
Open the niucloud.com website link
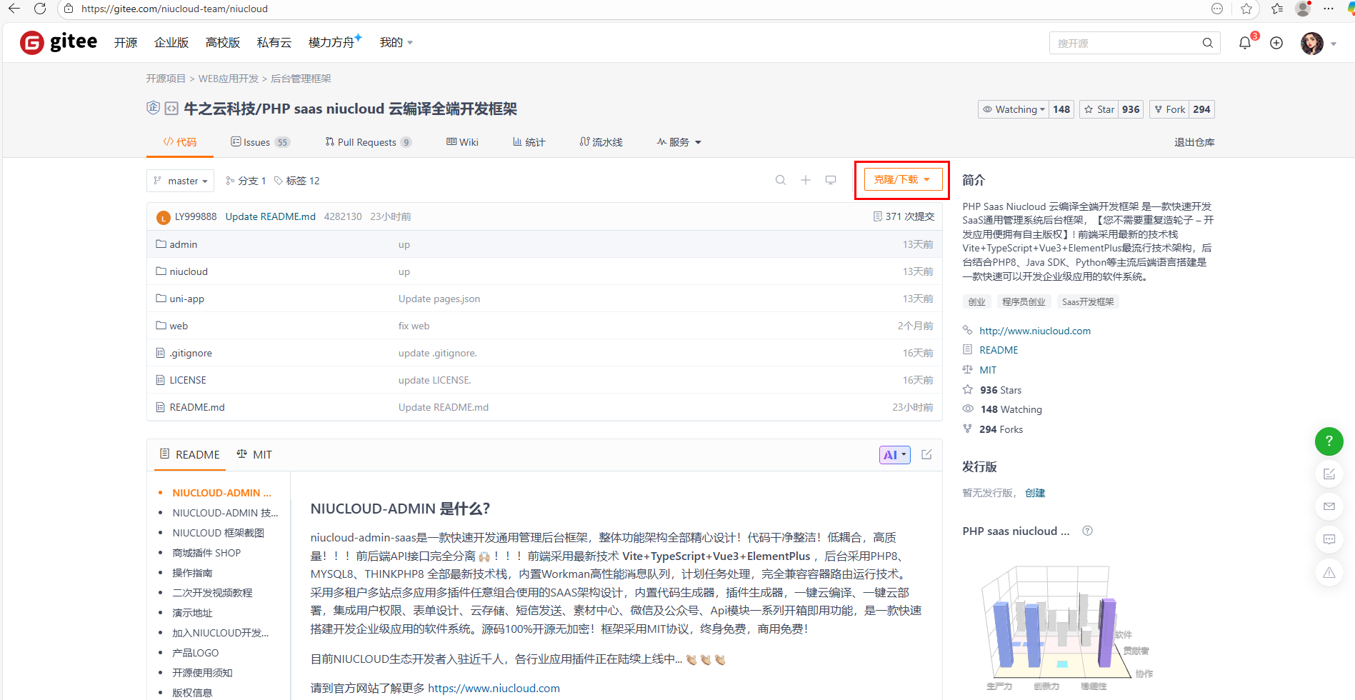pos(1034,331)
